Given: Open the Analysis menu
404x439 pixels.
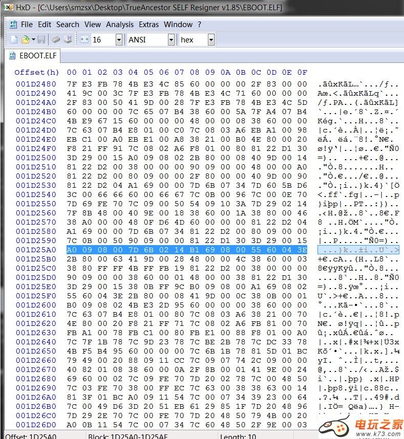Looking at the screenshot, I should pos(120,25).
